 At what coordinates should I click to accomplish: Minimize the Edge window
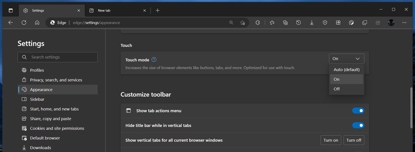coord(381,9)
